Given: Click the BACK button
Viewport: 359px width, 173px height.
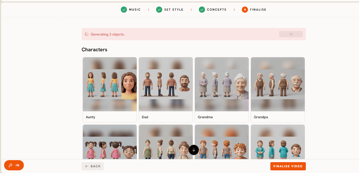Looking at the screenshot, I should click(x=93, y=166).
